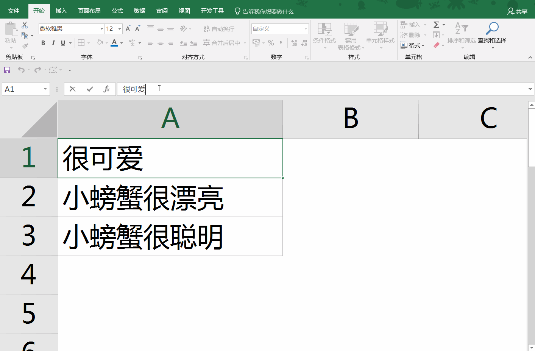This screenshot has height=351, width=535.
Task: Open the Name Box dropdown for A1
Action: pyautogui.click(x=45, y=89)
